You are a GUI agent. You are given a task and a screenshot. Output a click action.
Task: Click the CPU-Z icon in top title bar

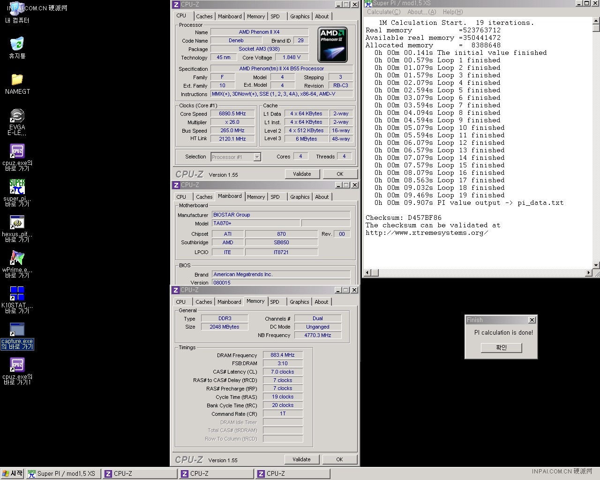[x=176, y=5]
